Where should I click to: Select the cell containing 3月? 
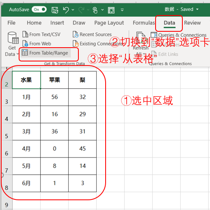pyautogui.click(x=26, y=131)
